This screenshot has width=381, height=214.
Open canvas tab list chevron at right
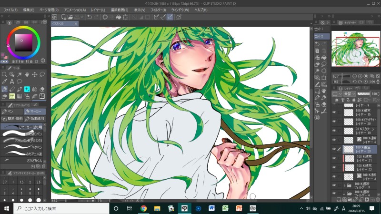[311, 23]
